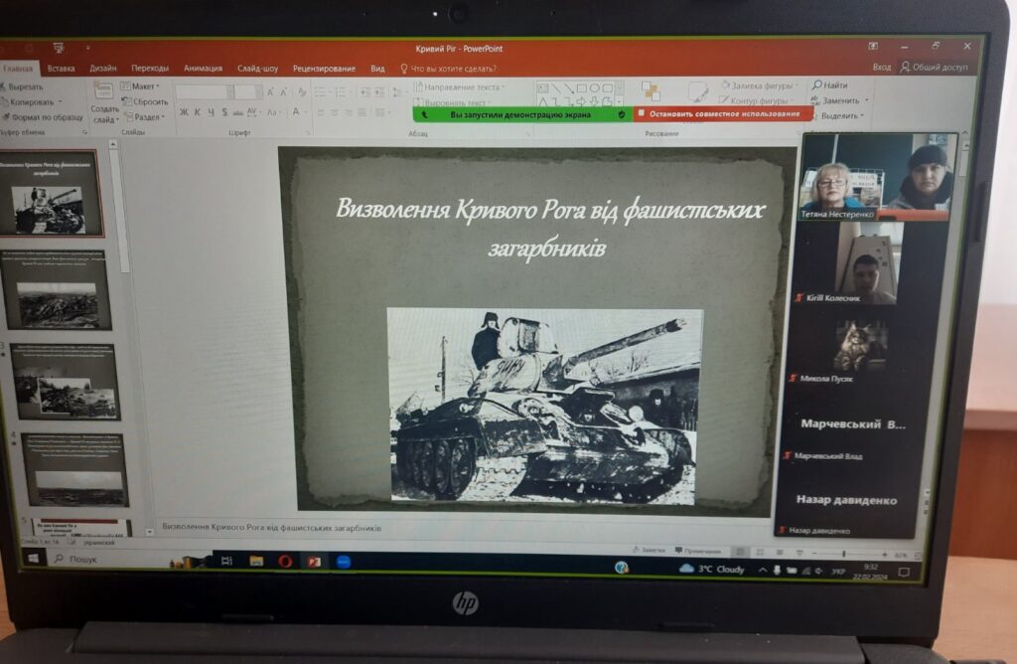The width and height of the screenshot is (1017, 664).
Task: Click Назар давиденко participant tile
Action: (x=847, y=506)
